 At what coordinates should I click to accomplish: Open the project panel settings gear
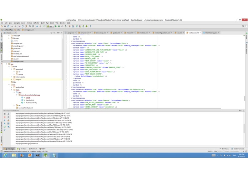pyautogui.click(x=58, y=33)
